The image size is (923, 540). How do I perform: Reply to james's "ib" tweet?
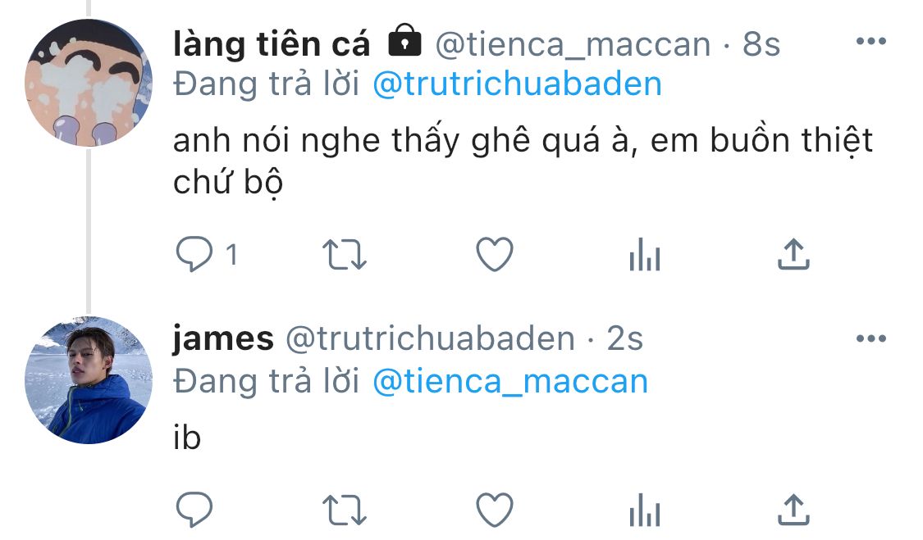tap(194, 510)
